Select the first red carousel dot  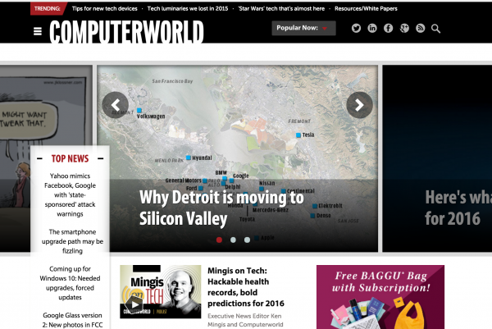219,240
